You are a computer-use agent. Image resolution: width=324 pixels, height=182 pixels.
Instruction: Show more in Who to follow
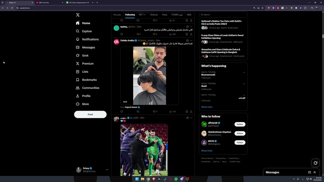(207, 151)
